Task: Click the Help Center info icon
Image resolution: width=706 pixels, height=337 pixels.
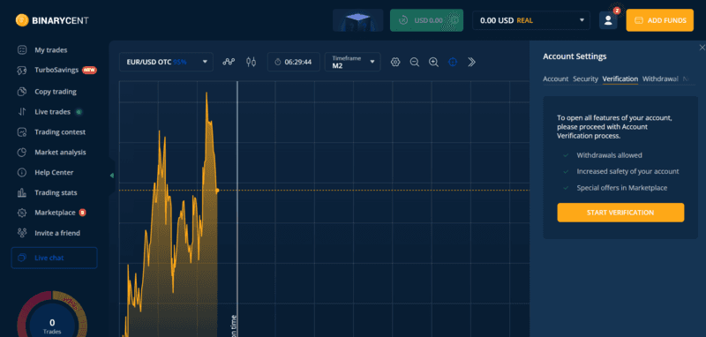Action: (21, 173)
